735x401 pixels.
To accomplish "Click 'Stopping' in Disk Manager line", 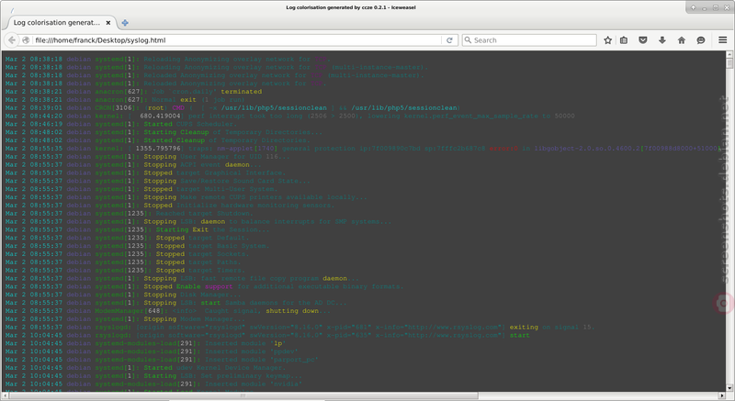I will [x=160, y=295].
